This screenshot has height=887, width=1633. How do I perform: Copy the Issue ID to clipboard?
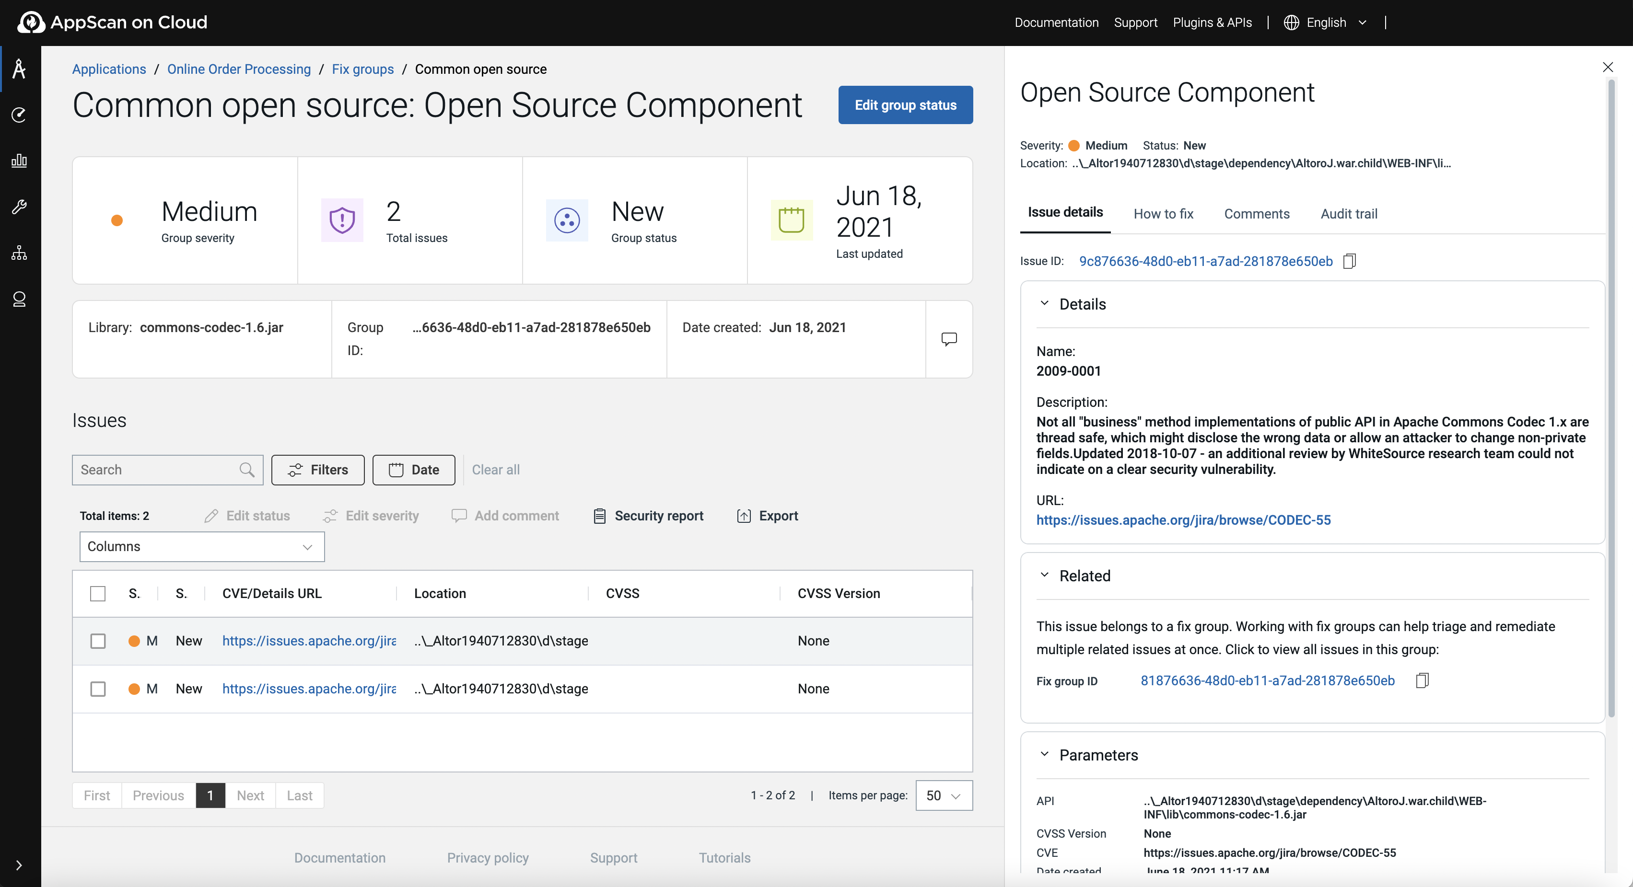(1349, 261)
